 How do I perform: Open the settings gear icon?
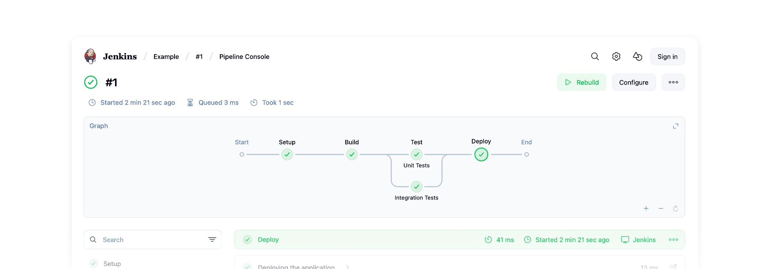tap(616, 56)
